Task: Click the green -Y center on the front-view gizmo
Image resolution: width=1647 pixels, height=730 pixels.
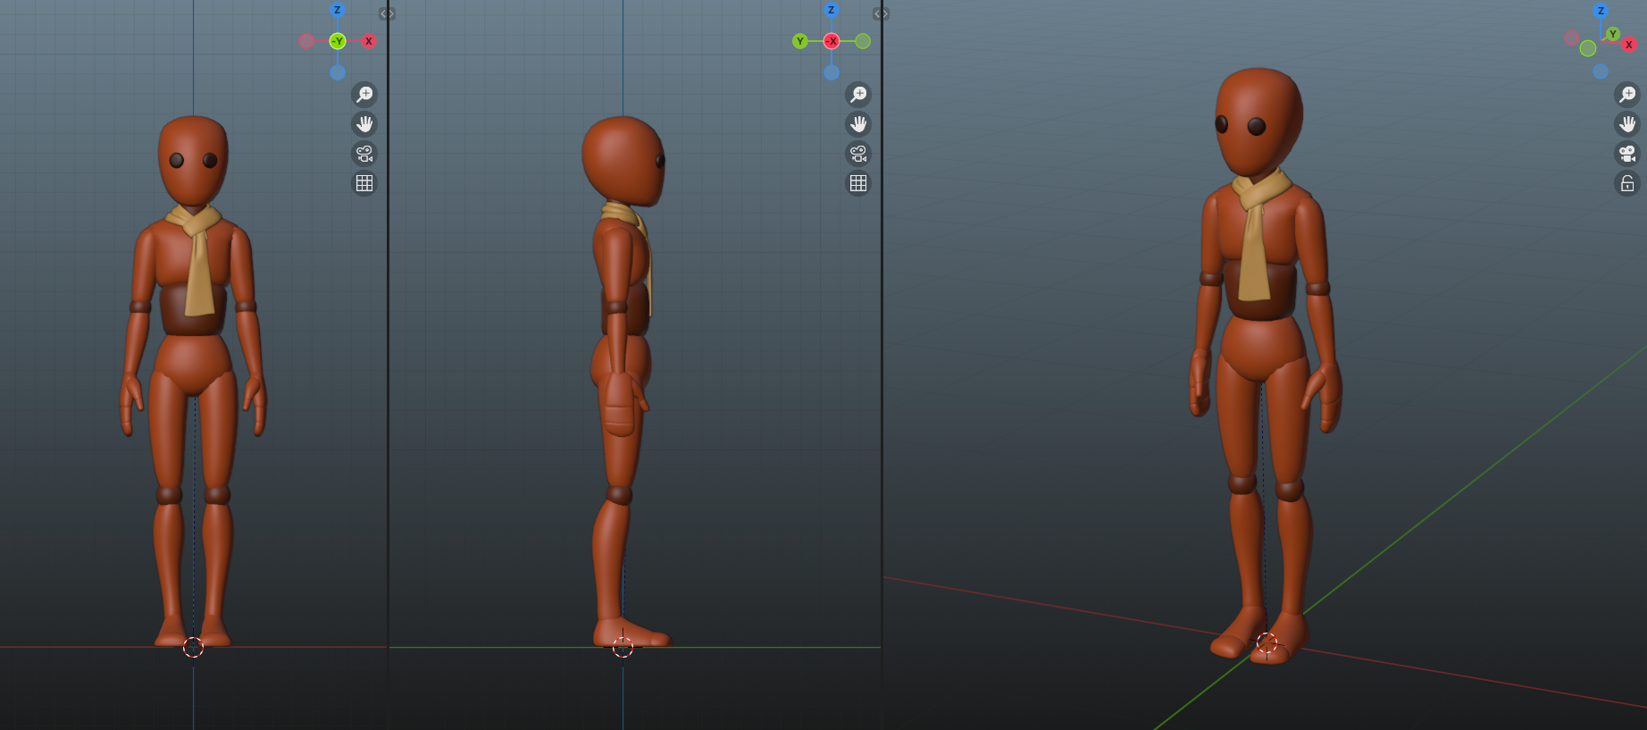Action: tap(338, 41)
